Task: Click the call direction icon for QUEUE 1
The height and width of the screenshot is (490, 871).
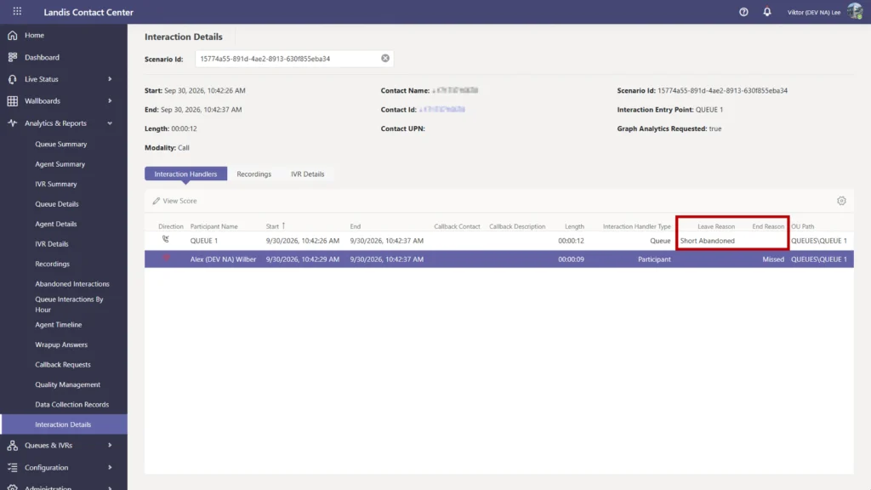Action: click(x=166, y=239)
